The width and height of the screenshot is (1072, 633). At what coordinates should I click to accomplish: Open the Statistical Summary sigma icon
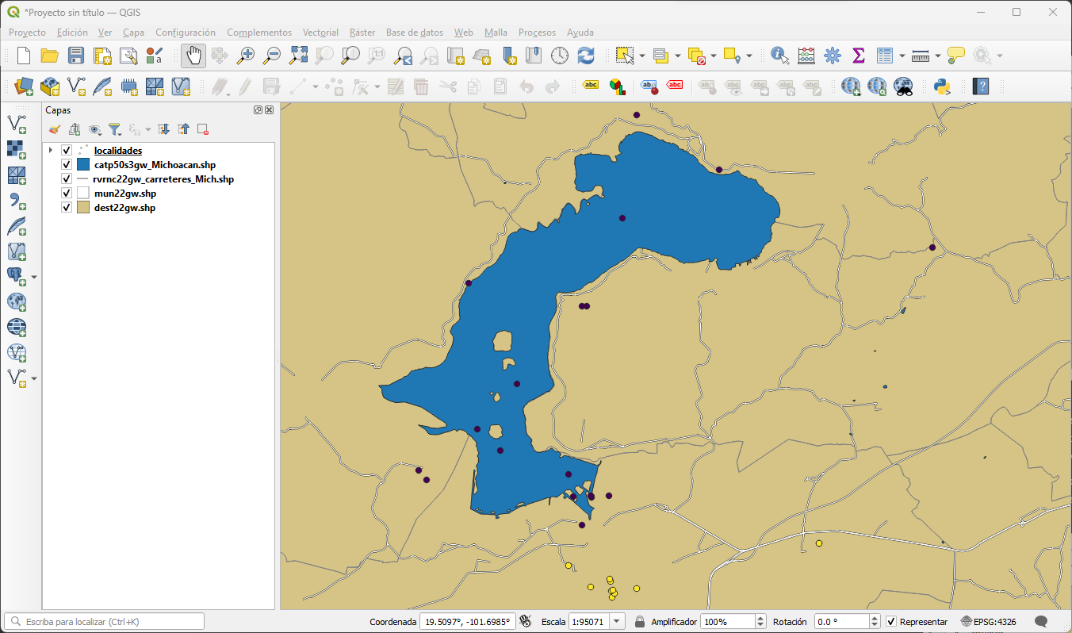click(x=858, y=56)
